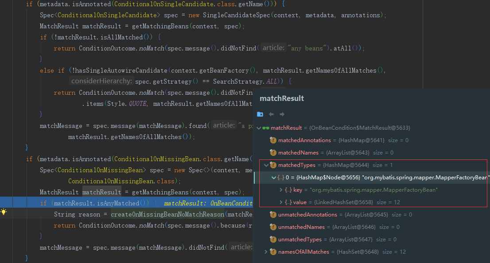Image resolution: width=490 pixels, height=263 pixels.
Task: Collapse the HashMap$Node entry 0
Action: [x=274, y=178]
